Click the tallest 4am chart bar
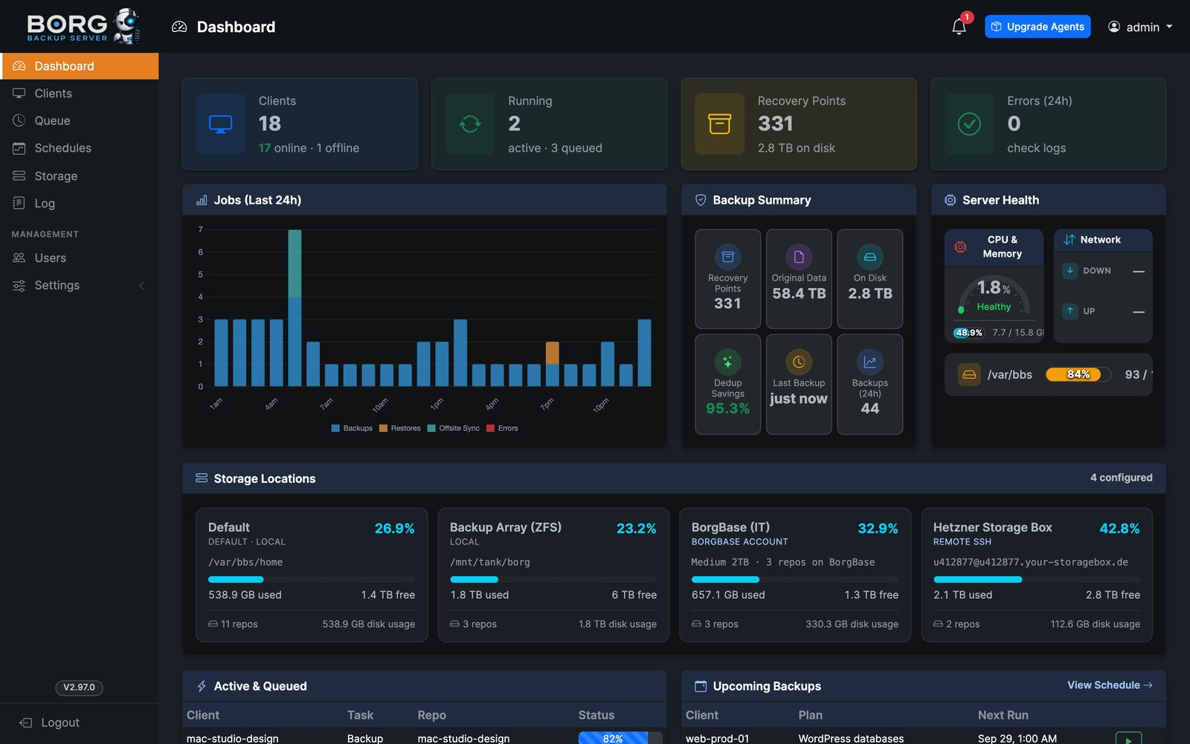 [295, 308]
